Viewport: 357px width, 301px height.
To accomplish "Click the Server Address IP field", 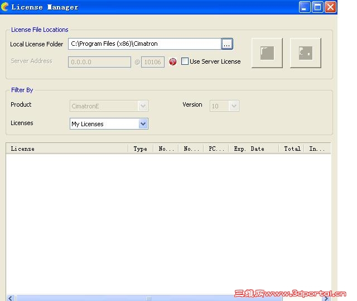I will tap(99, 62).
